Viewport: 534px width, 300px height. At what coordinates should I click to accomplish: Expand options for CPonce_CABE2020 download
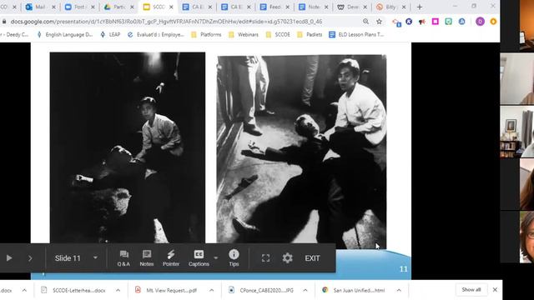point(305,290)
